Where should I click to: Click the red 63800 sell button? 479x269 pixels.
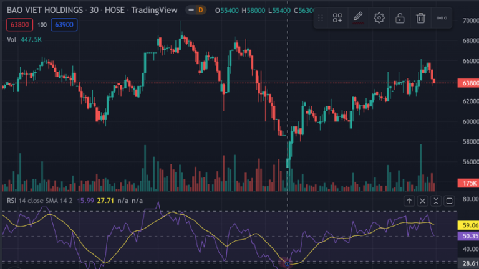19,25
